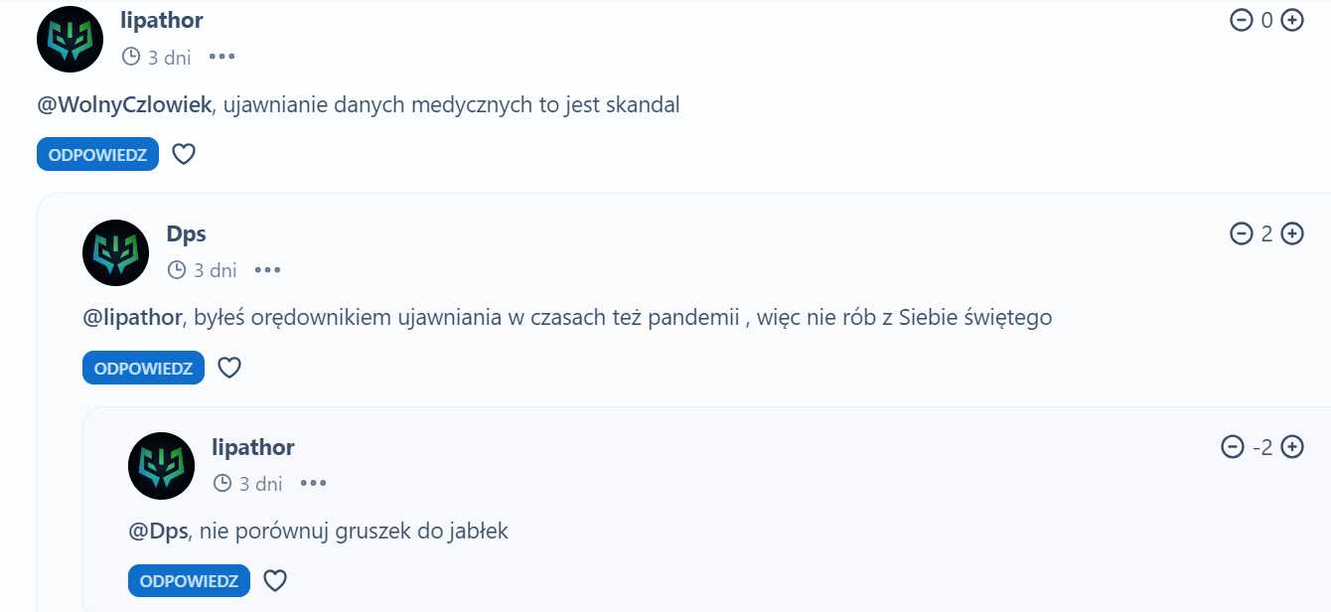Open three-dot menu on lipathor's top comment
This screenshot has height=612, width=1331.
222,57
